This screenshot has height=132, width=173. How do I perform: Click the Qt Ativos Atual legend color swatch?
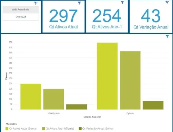point(7,128)
